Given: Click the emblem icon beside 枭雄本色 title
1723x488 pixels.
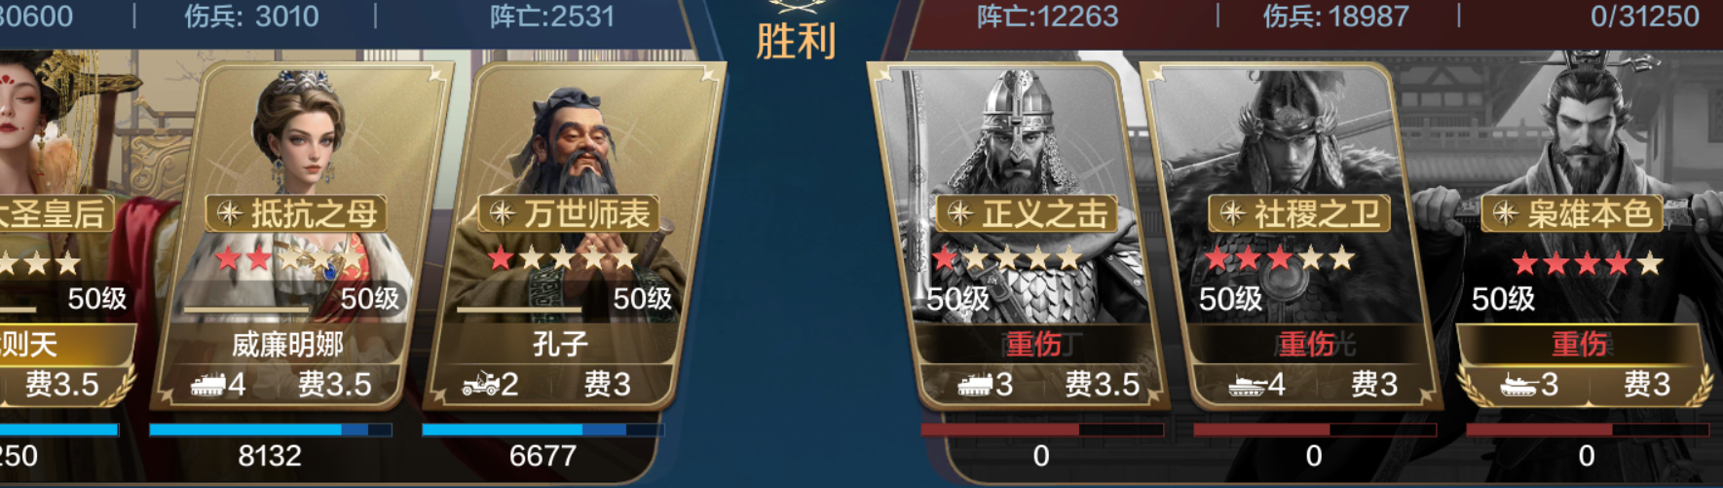Looking at the screenshot, I should click(1505, 213).
